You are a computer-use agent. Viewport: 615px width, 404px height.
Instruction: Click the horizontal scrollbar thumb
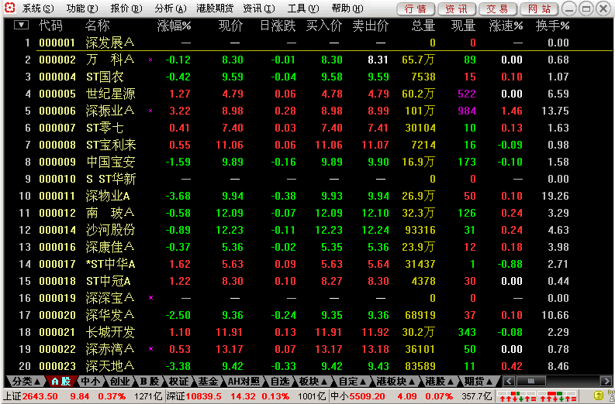click(531, 381)
